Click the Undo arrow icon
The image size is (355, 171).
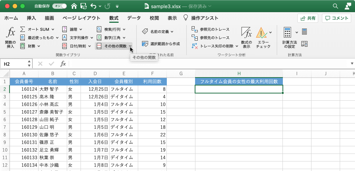[93, 6]
